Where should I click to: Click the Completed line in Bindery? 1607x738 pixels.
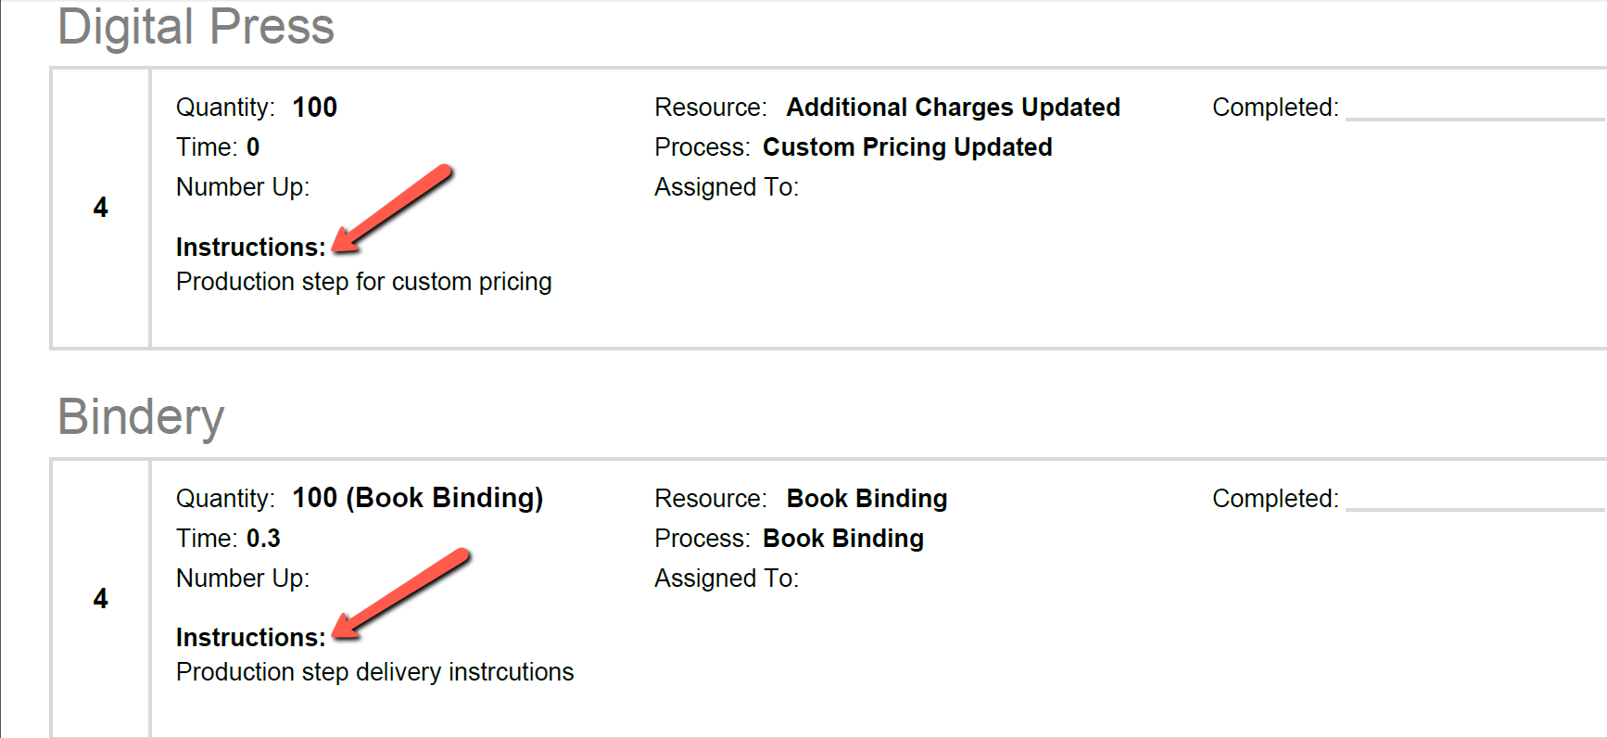pyautogui.click(x=1475, y=509)
